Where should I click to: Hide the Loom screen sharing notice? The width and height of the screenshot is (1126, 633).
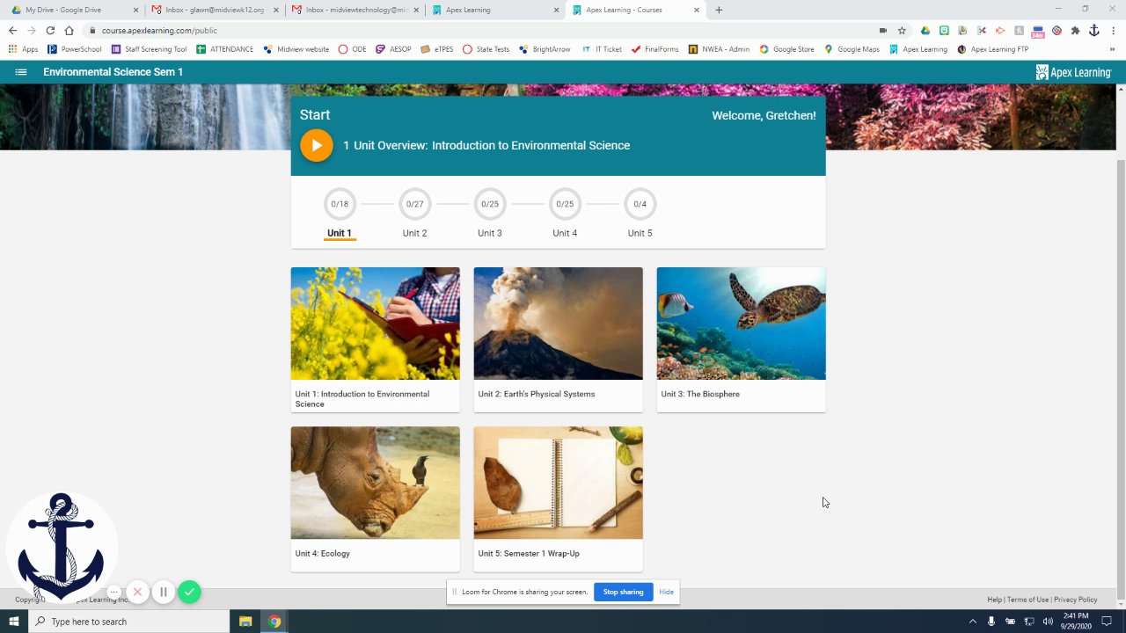(x=666, y=592)
